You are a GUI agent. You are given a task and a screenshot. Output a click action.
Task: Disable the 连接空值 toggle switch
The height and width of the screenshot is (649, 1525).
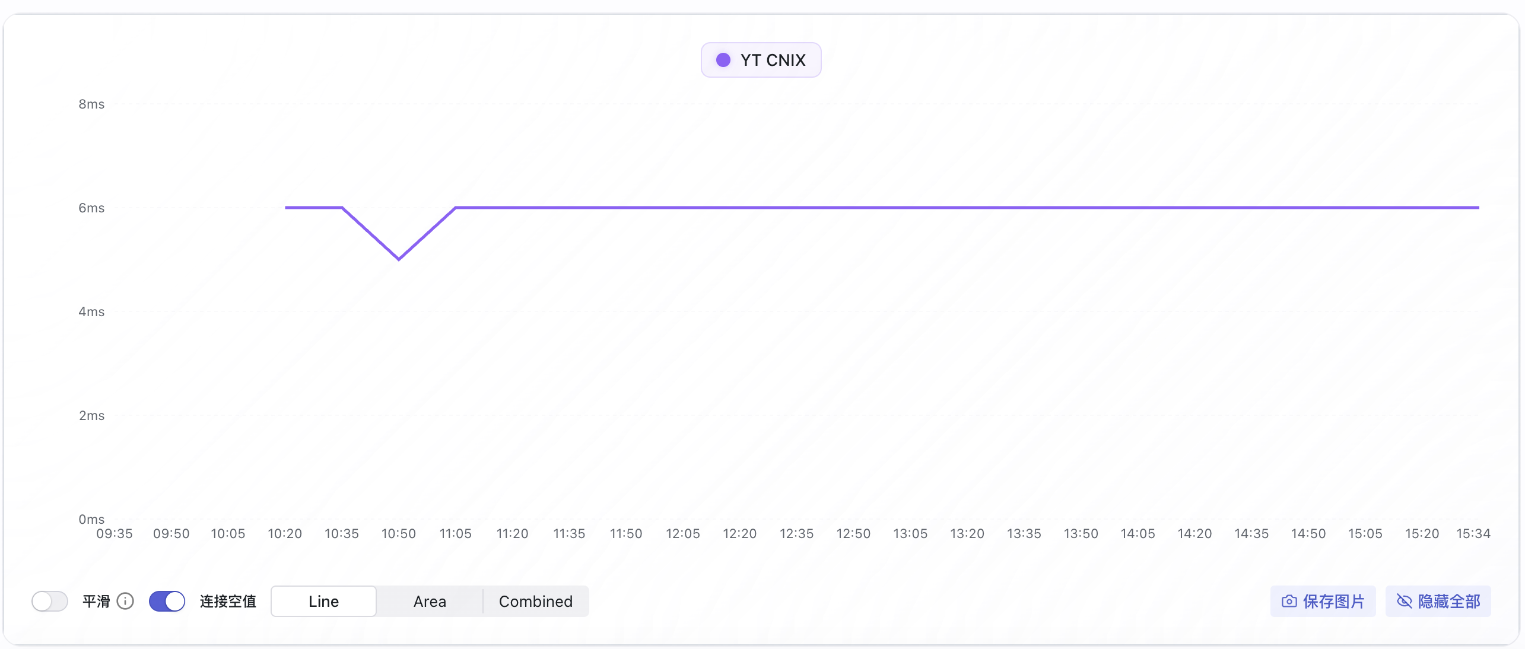(x=167, y=601)
